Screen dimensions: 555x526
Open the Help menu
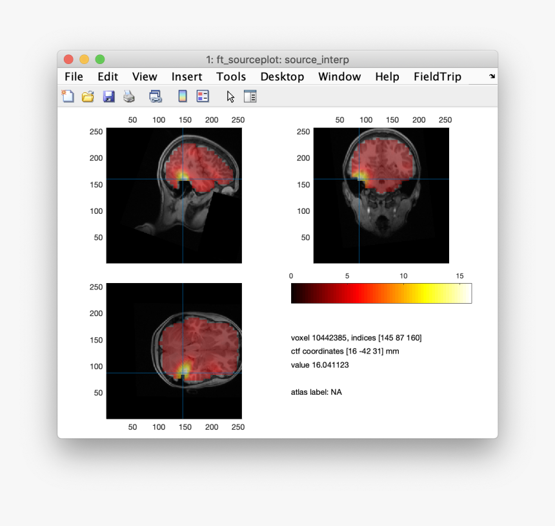[x=387, y=76]
